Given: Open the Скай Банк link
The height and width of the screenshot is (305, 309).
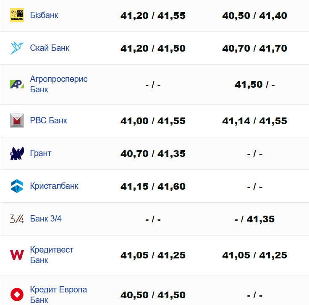Looking at the screenshot, I should point(50,48).
